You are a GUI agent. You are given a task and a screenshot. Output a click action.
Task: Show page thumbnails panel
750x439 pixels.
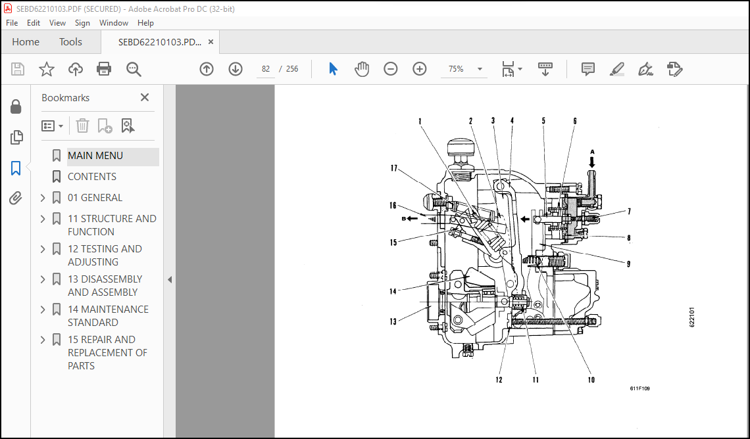[16, 137]
